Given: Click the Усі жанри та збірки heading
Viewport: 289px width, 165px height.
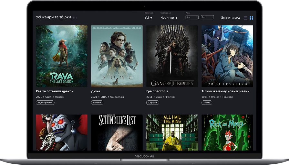Looking at the screenshot, I should pos(53,17).
